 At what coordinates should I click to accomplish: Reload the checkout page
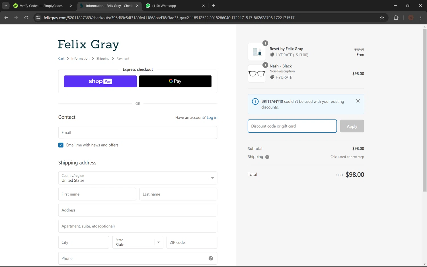coord(26,18)
